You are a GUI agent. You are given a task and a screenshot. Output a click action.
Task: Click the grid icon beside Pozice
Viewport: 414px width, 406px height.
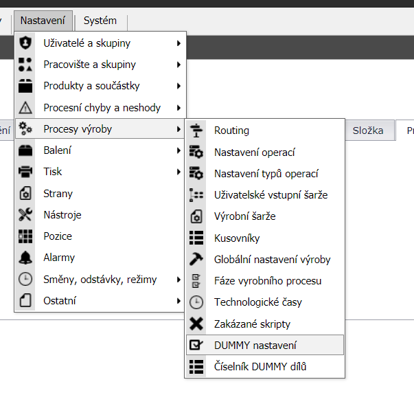click(x=25, y=236)
